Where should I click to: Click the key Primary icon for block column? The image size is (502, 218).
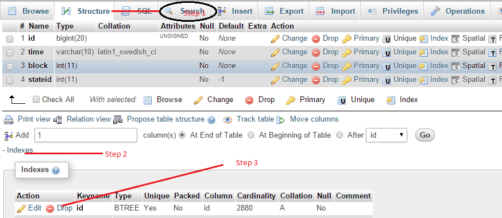point(347,67)
